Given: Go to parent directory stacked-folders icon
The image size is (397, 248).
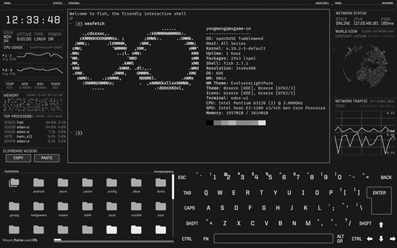Looking at the screenshot, I should click(x=14, y=183).
